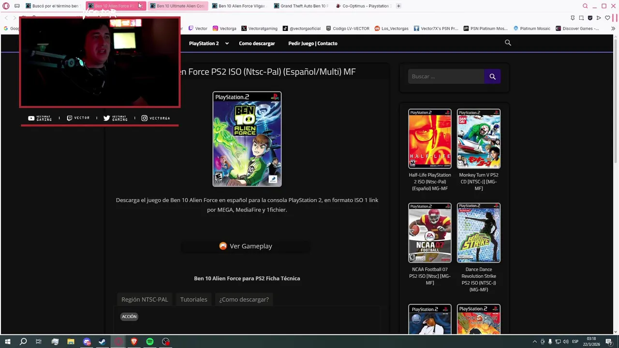Open the @vectorgaoficial TikTok bookmark
619x348 pixels.
[302, 29]
